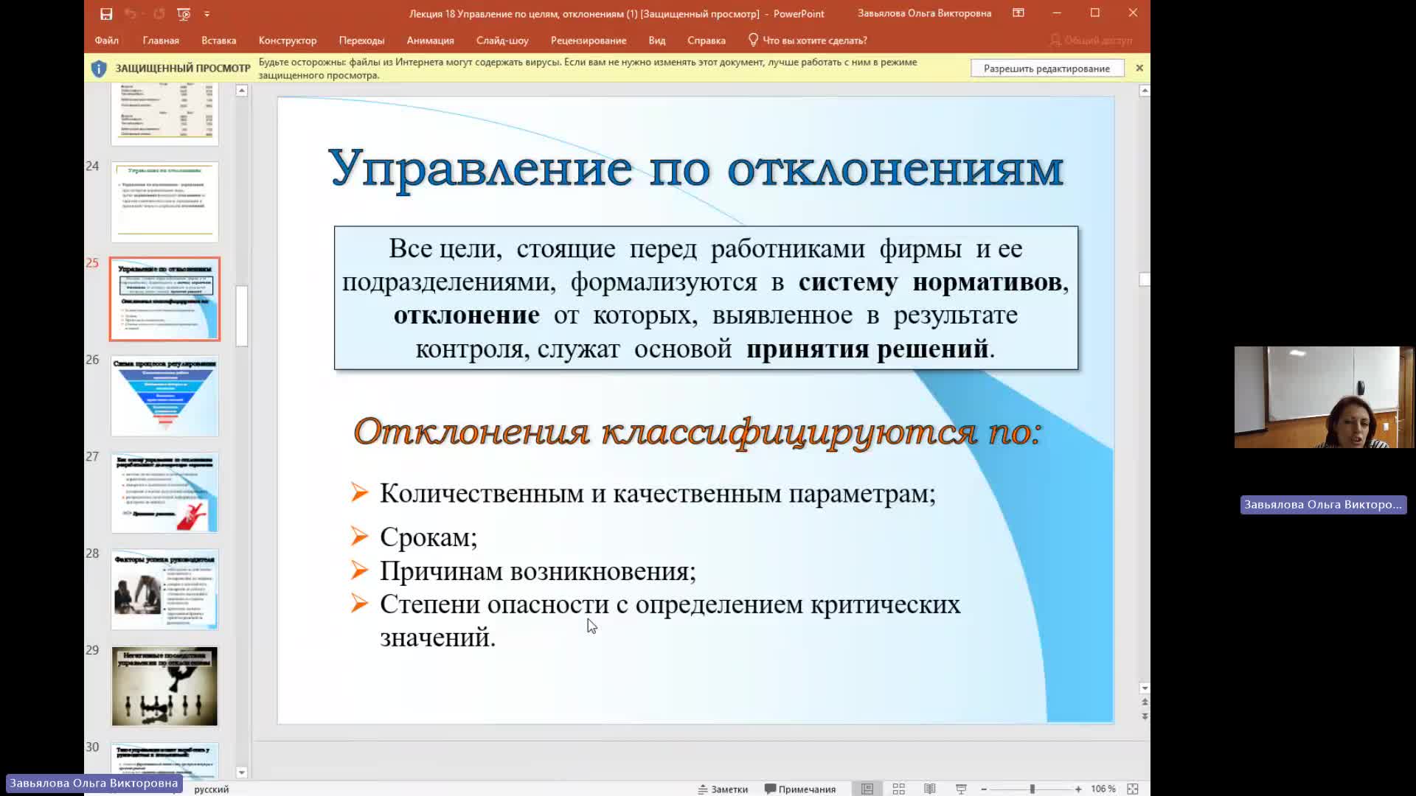Image resolution: width=1416 pixels, height=796 pixels.
Task: Close the protected view message bar
Action: point(1139,68)
